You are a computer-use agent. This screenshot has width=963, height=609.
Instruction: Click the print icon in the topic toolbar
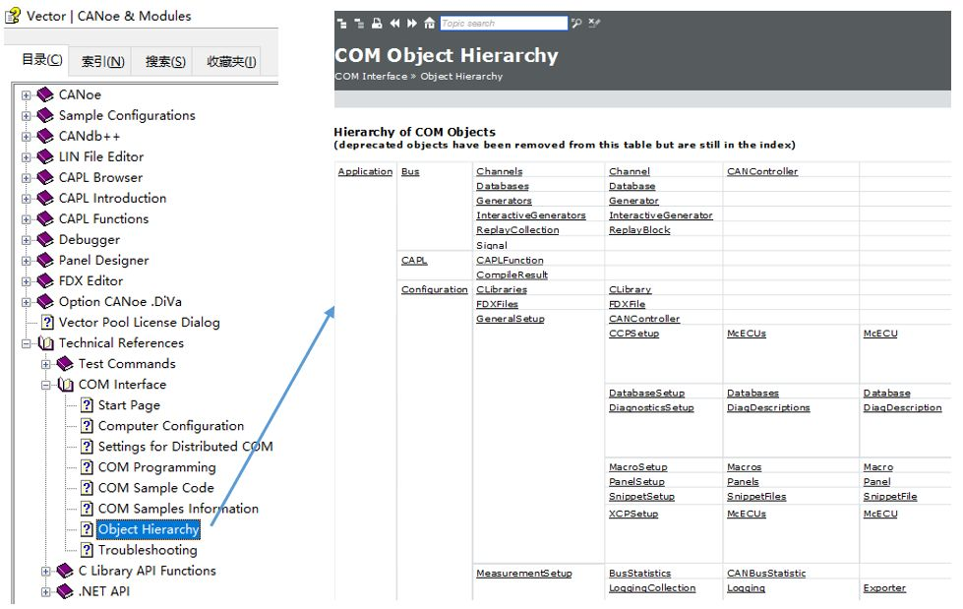tap(377, 24)
